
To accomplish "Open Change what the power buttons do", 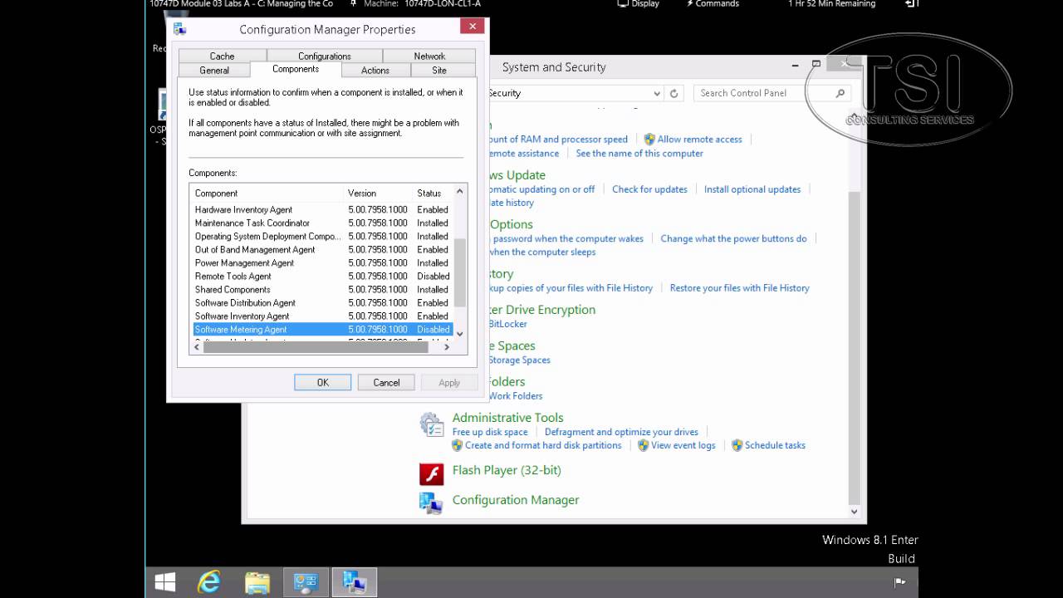I will pyautogui.click(x=733, y=238).
